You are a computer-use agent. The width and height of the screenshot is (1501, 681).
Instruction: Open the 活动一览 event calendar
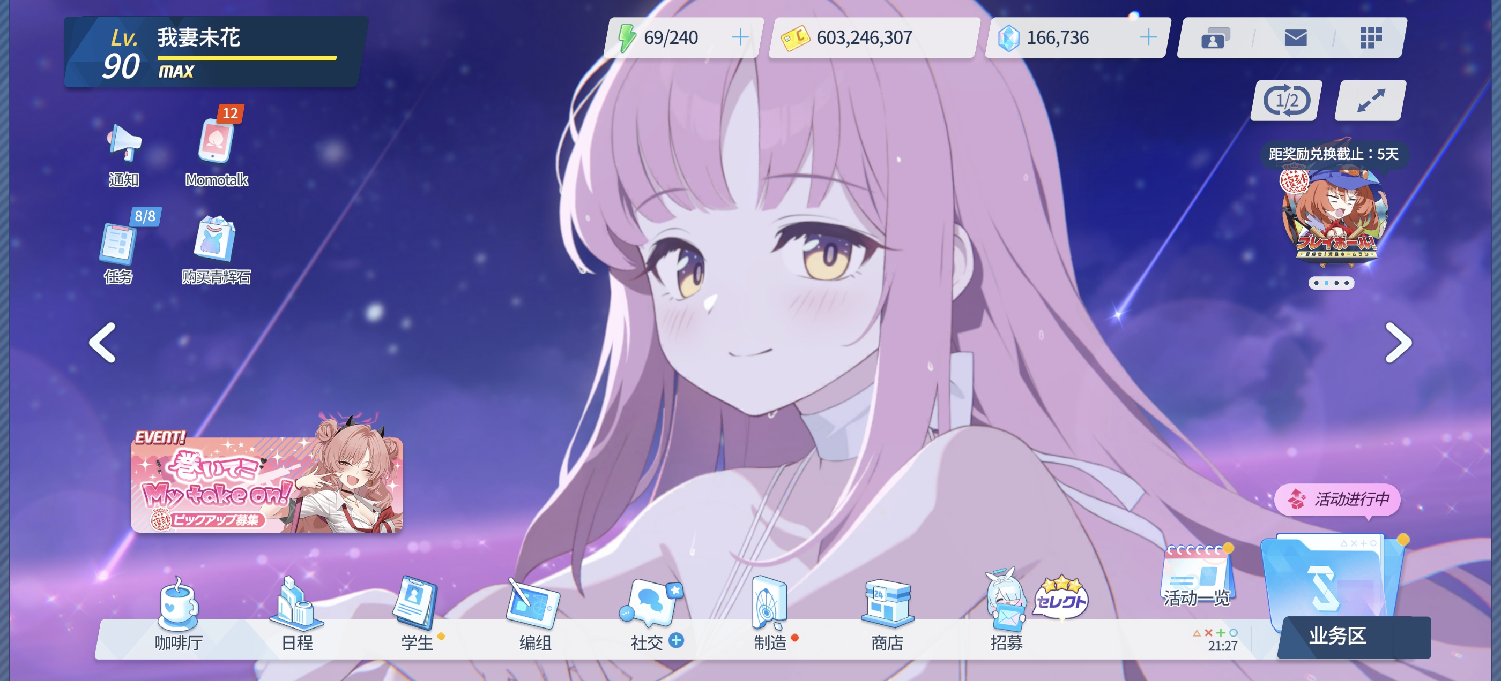pos(1198,576)
